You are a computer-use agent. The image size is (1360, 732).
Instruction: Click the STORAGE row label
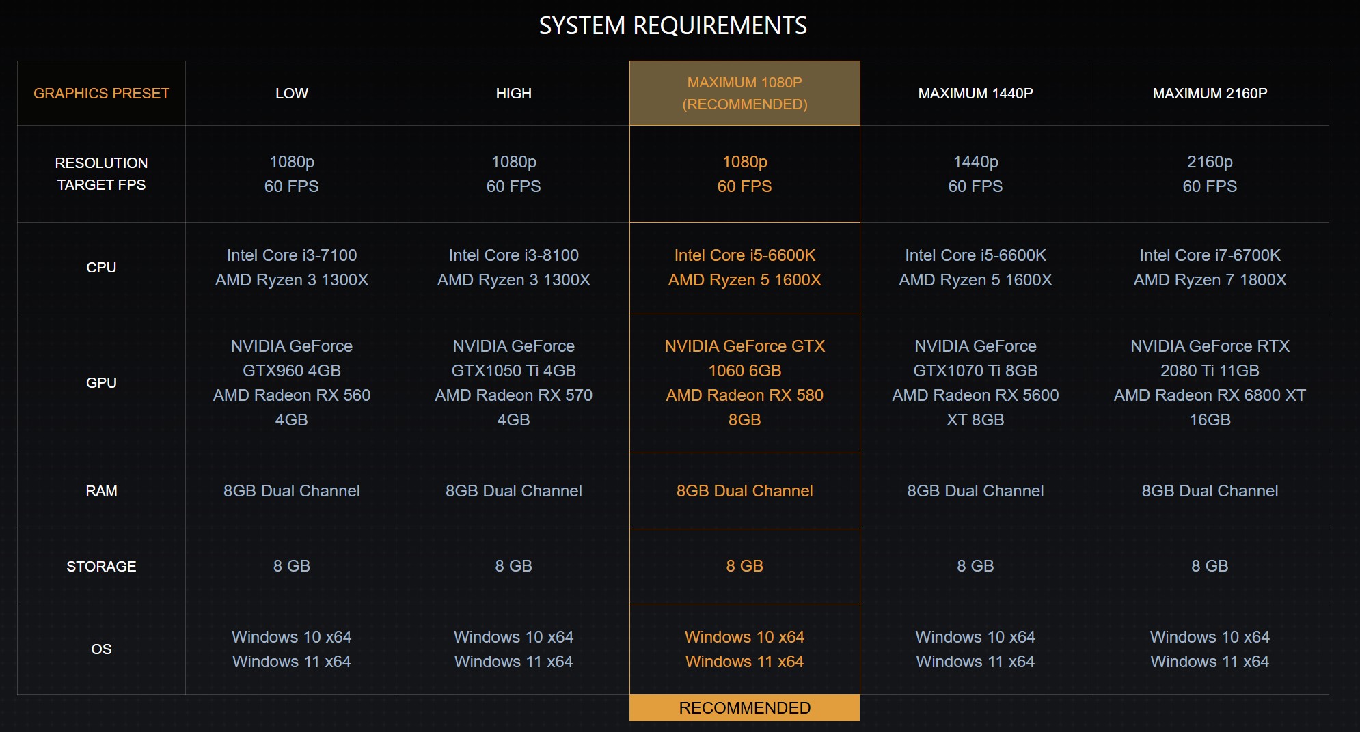pos(101,566)
